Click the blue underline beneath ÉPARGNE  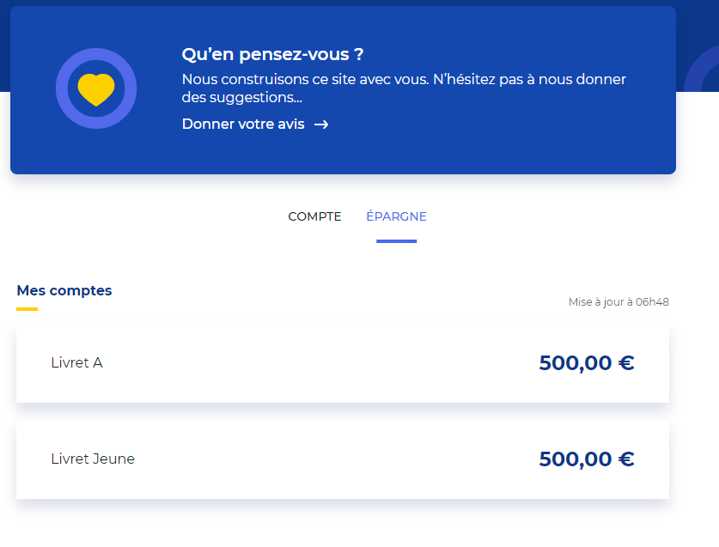(x=396, y=241)
